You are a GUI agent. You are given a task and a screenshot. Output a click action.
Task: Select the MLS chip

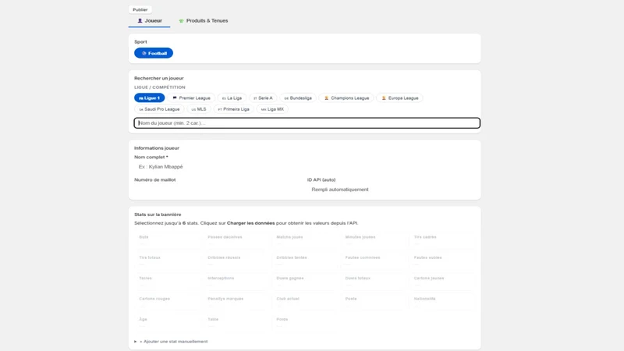pos(199,109)
